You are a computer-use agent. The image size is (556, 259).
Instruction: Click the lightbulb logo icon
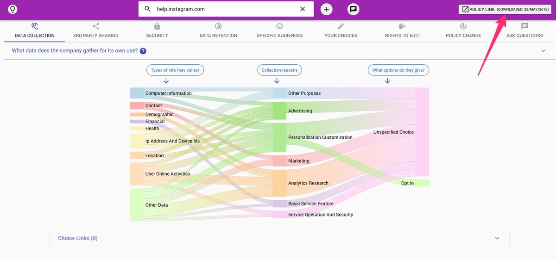(x=13, y=9)
